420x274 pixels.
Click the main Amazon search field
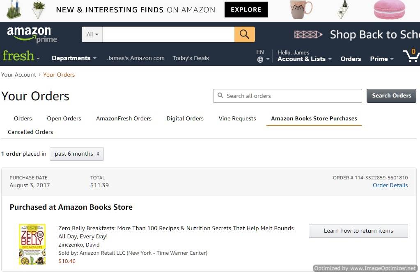(168, 34)
